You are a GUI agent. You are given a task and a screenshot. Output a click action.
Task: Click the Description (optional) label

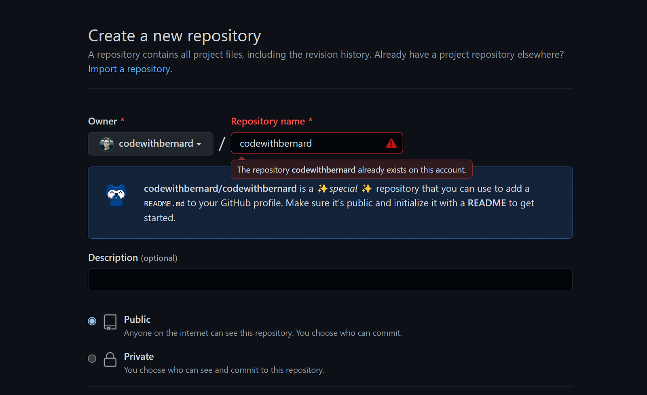[x=133, y=258]
